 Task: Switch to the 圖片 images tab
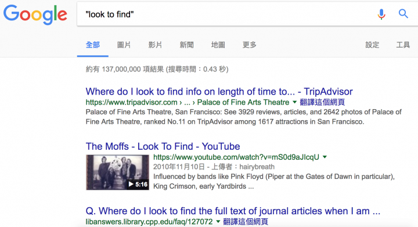tap(124, 45)
